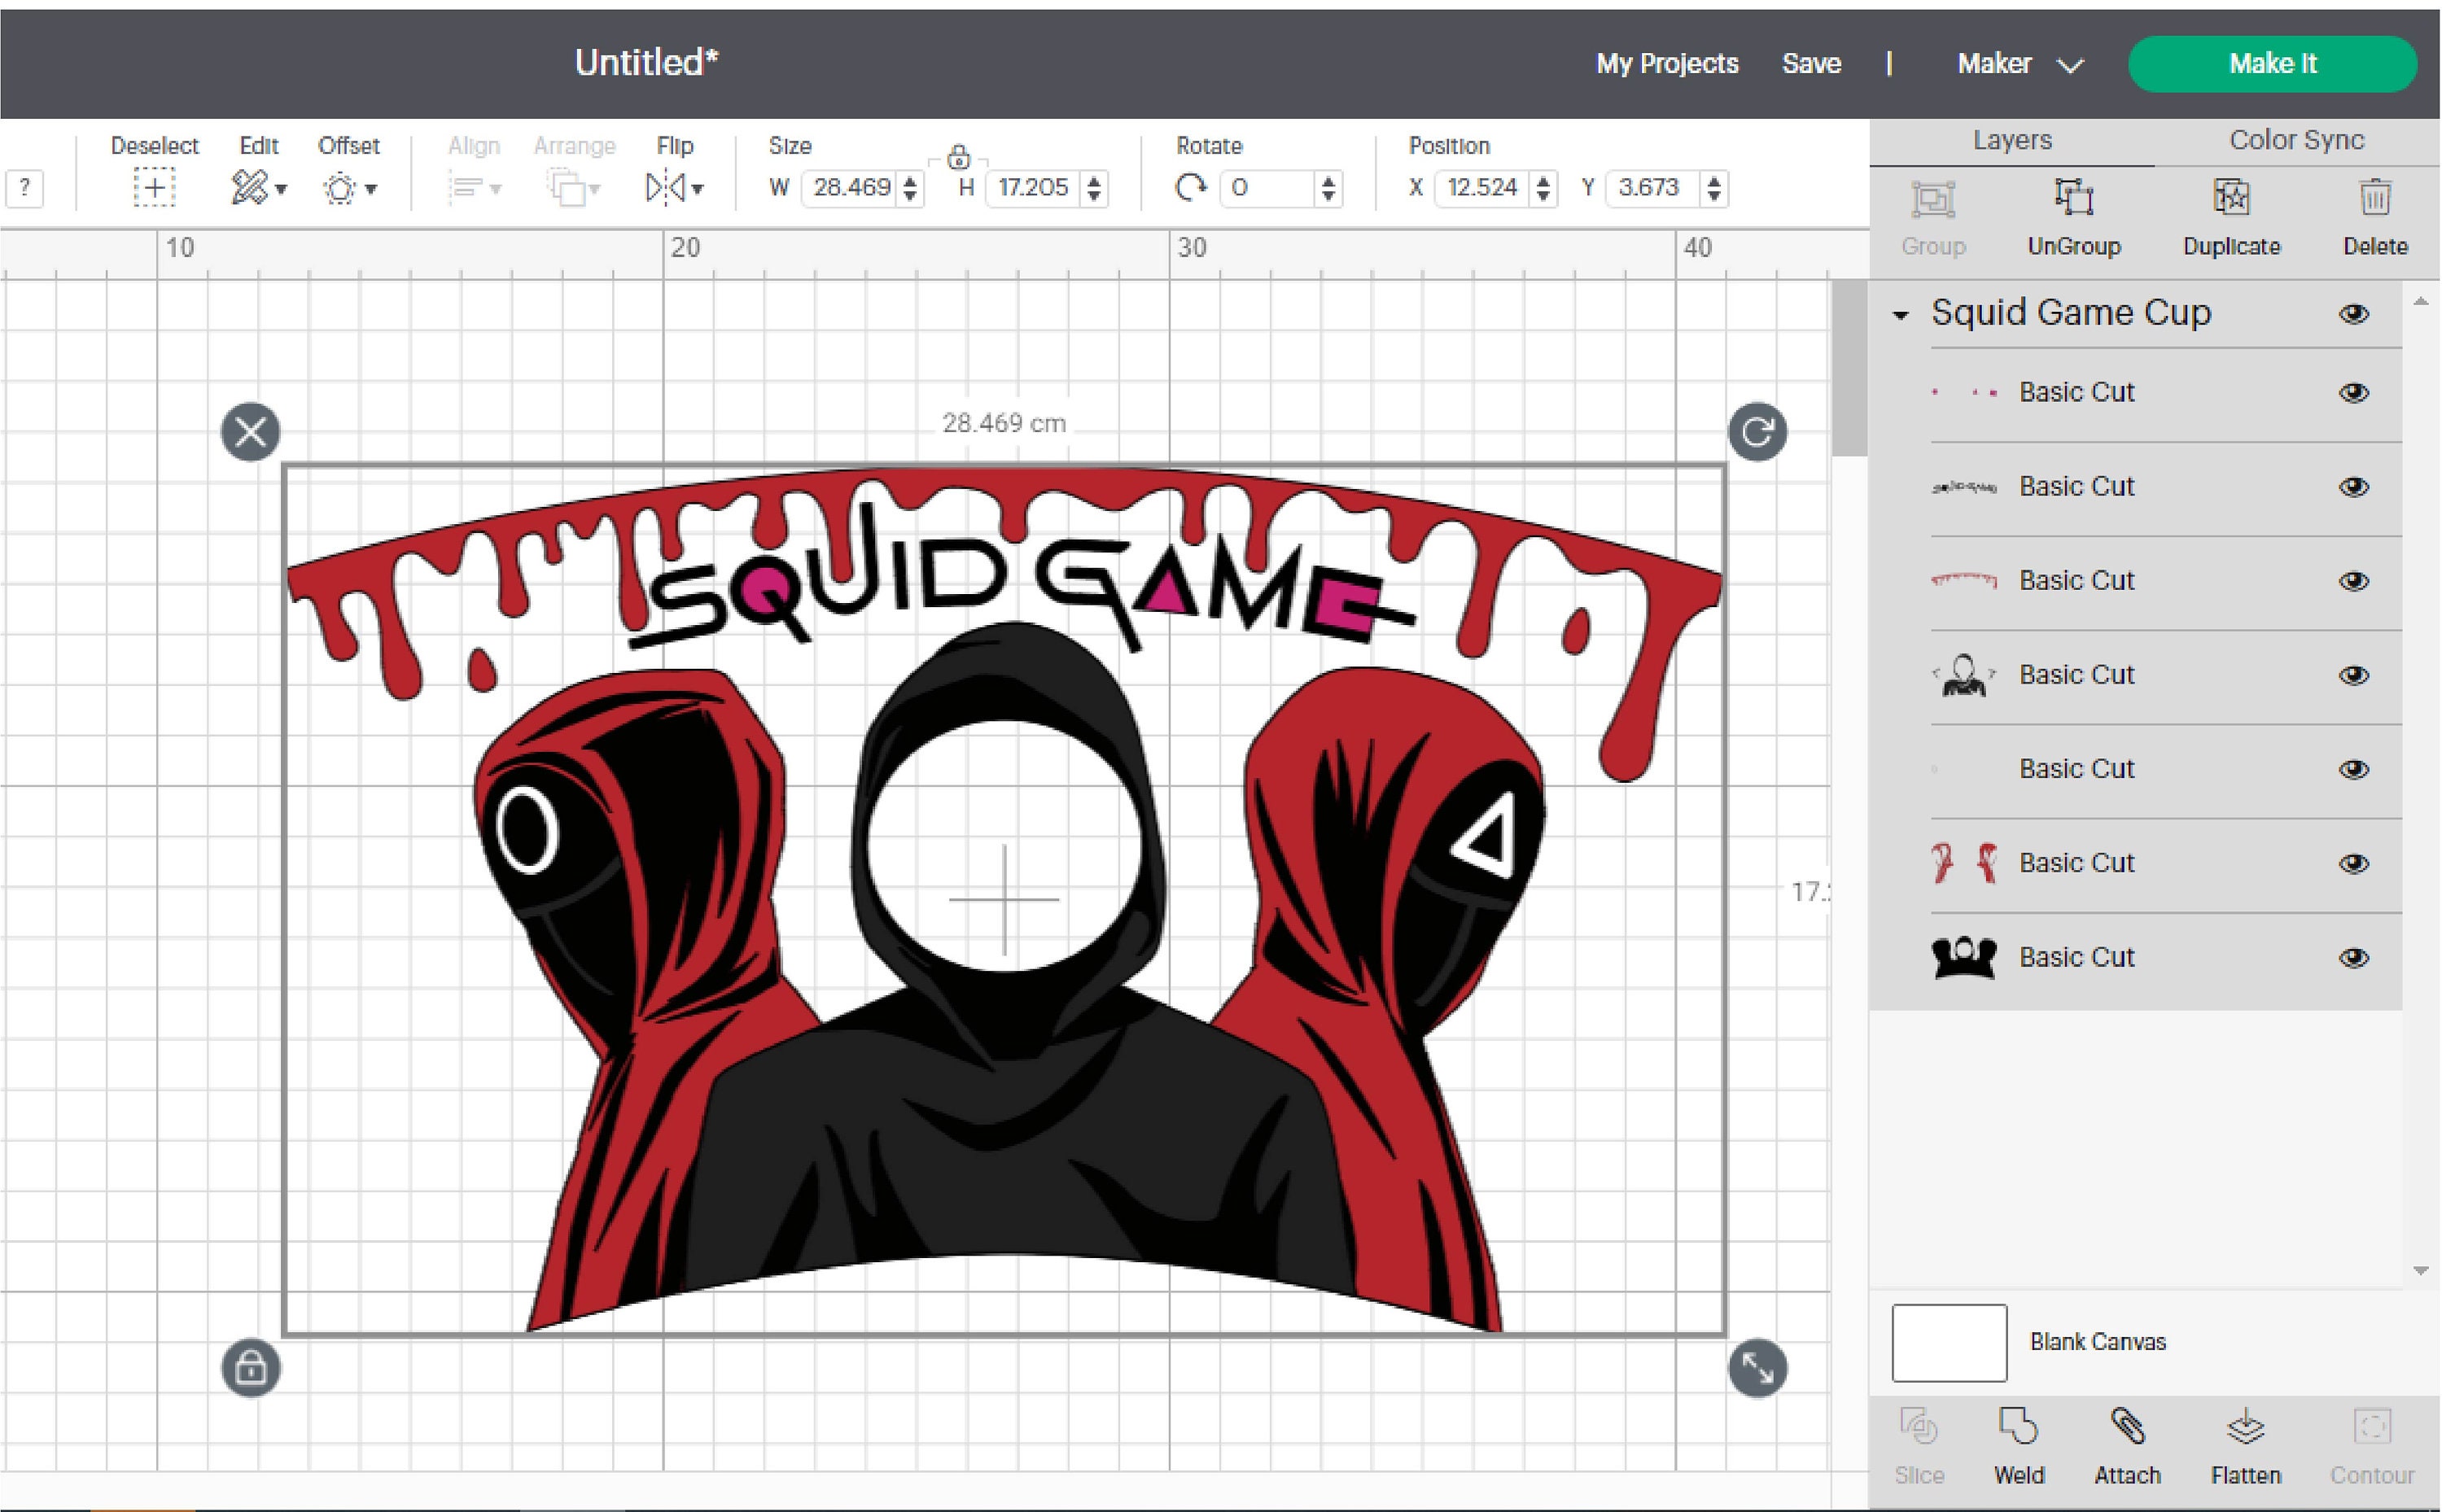Click the Position Y stepper arrows
The image size is (2442, 1512).
pos(1714,188)
